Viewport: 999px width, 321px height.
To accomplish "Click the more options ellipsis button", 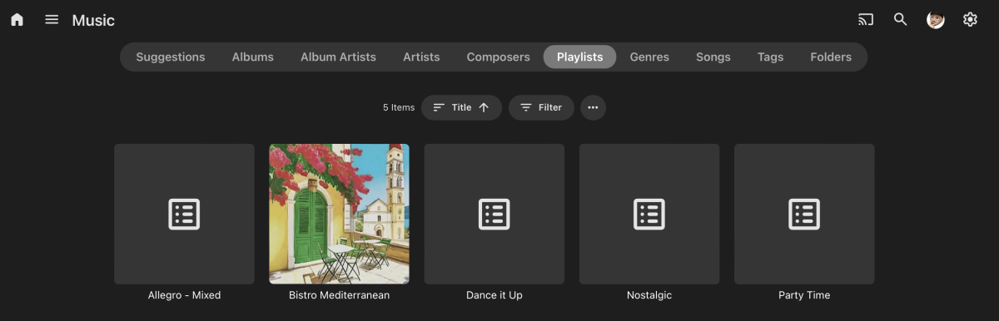I will pos(593,107).
